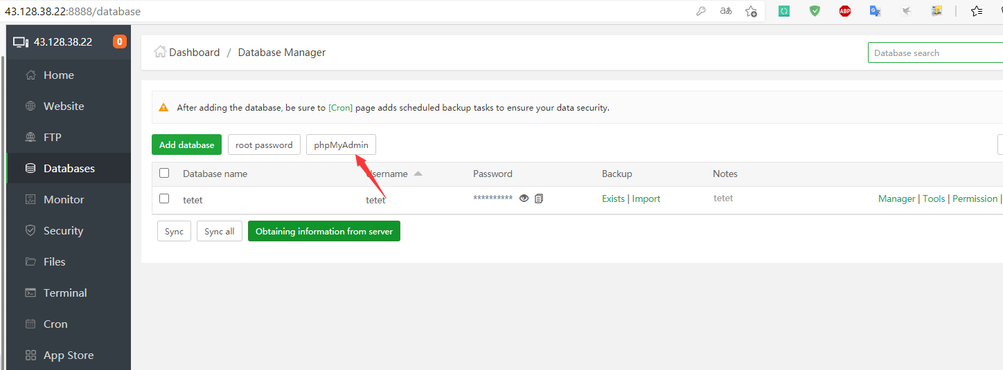Open the Cron sidebar item
The width and height of the screenshot is (1003, 370).
click(x=55, y=324)
